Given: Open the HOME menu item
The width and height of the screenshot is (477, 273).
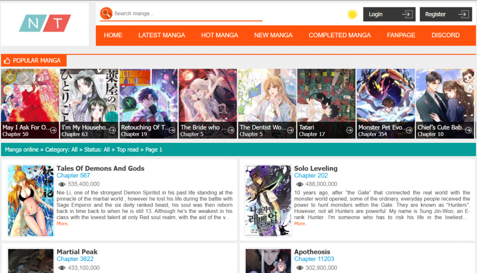Looking at the screenshot, I should pyautogui.click(x=113, y=35).
